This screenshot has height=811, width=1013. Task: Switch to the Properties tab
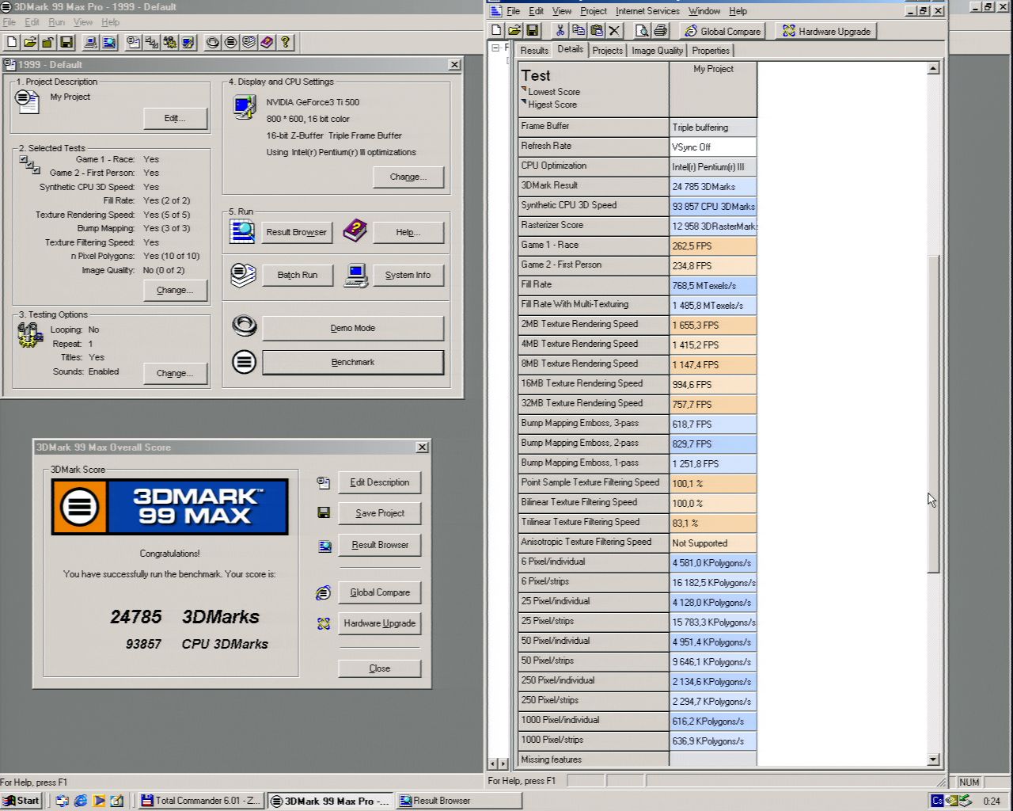click(x=711, y=50)
